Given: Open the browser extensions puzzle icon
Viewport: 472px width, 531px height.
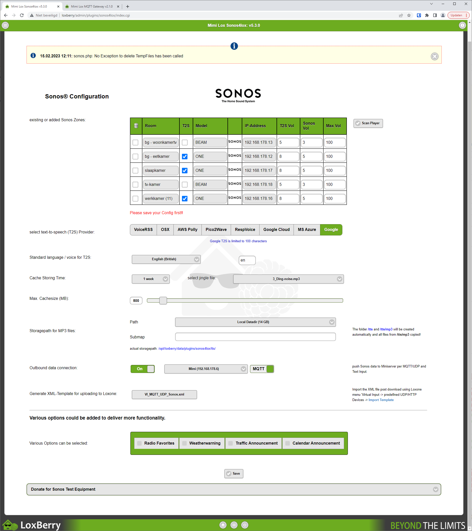Looking at the screenshot, I should pos(427,15).
